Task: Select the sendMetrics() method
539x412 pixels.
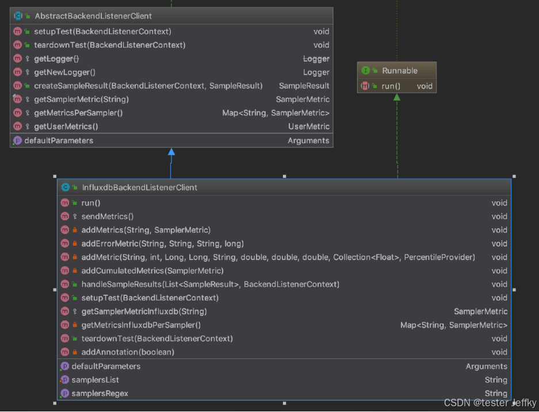Action: pyautogui.click(x=284, y=216)
